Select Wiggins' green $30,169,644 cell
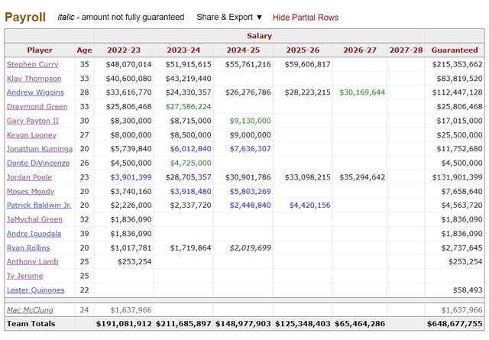 click(360, 92)
